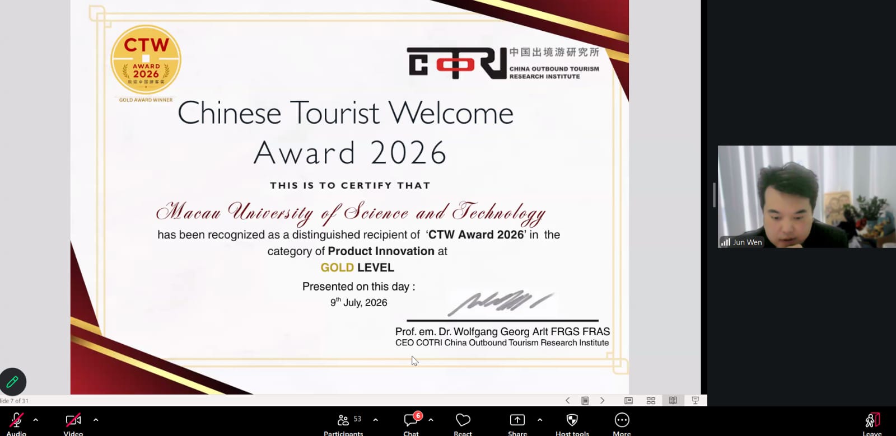Open the React heart menu
The image size is (896, 436).
tap(463, 424)
